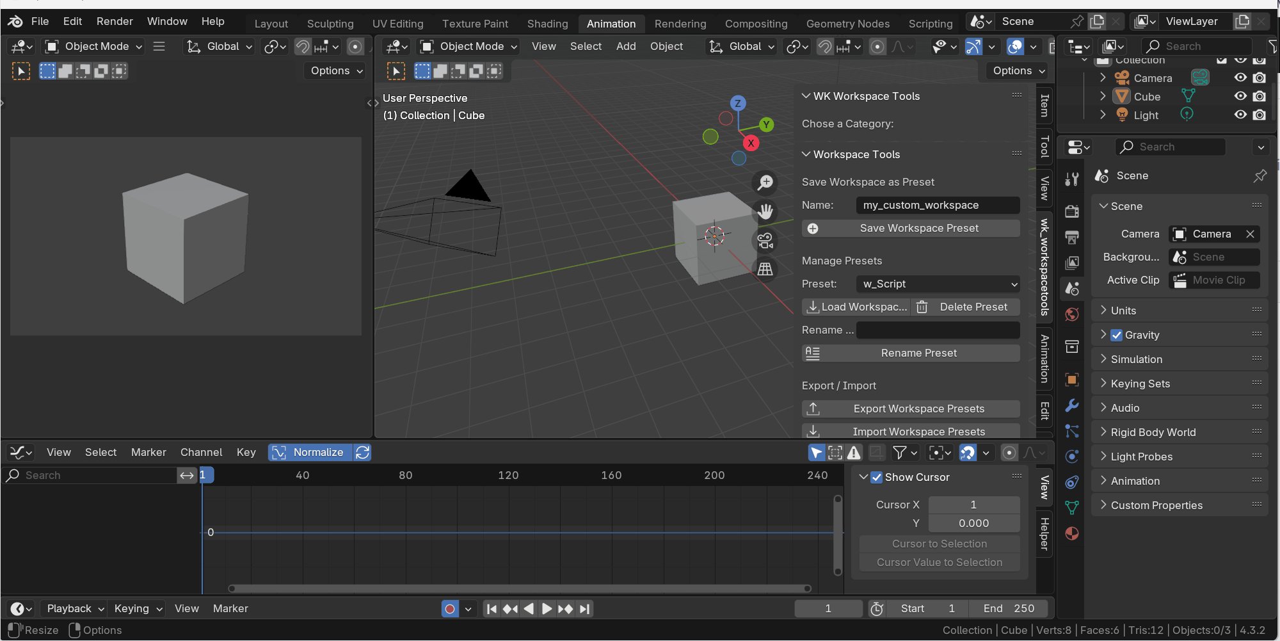Select the Modifier Properties wrench tab
Image resolution: width=1280 pixels, height=641 pixels.
click(x=1072, y=405)
